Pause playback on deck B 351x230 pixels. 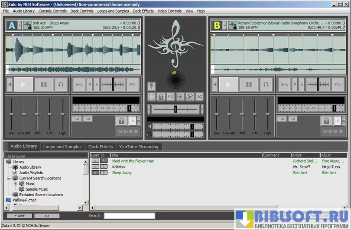pos(249,84)
